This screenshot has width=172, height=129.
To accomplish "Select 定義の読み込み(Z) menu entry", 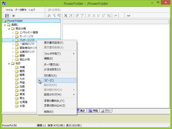I will point(57,105).
